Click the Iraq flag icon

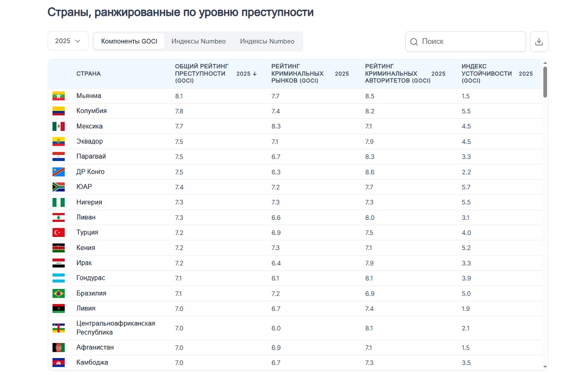(58, 263)
